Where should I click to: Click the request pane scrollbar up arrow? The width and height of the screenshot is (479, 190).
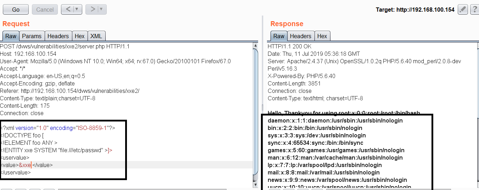pyautogui.click(x=256, y=46)
